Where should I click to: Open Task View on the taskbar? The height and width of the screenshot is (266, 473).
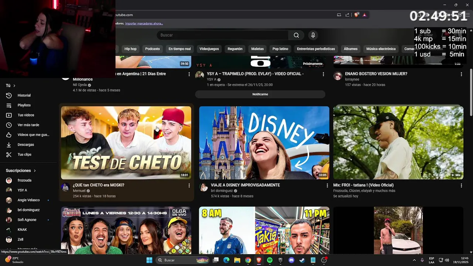(216, 260)
